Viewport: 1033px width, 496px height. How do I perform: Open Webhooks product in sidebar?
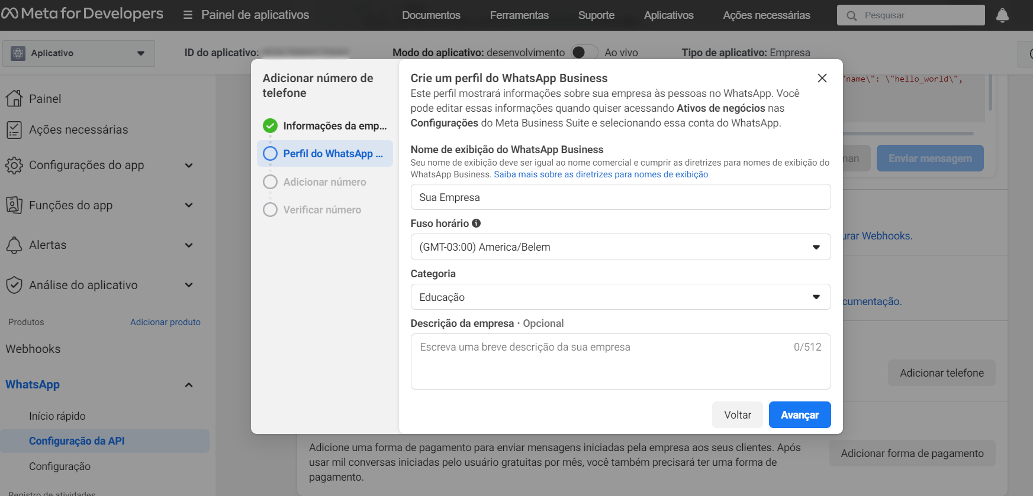tap(33, 349)
